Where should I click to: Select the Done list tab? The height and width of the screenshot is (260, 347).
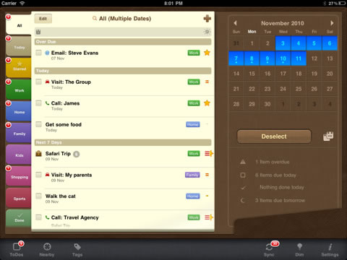[x=19, y=219]
